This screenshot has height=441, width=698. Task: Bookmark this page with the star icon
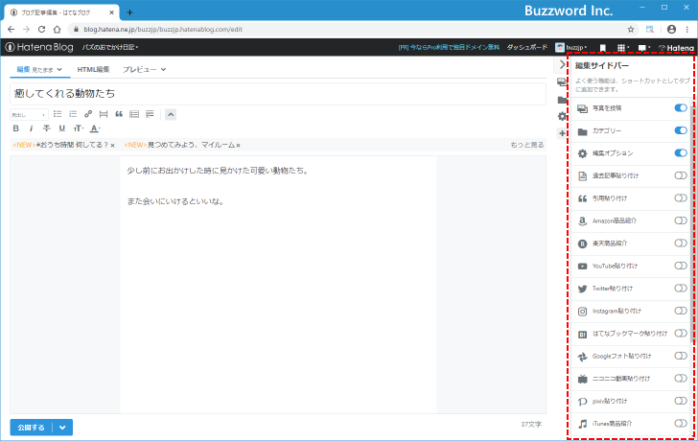tap(631, 30)
